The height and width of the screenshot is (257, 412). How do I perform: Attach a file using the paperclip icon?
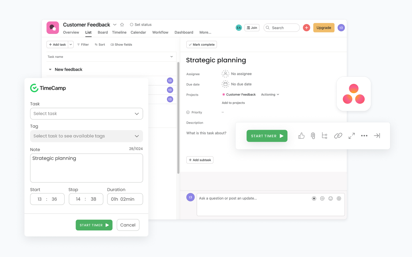[x=313, y=136]
